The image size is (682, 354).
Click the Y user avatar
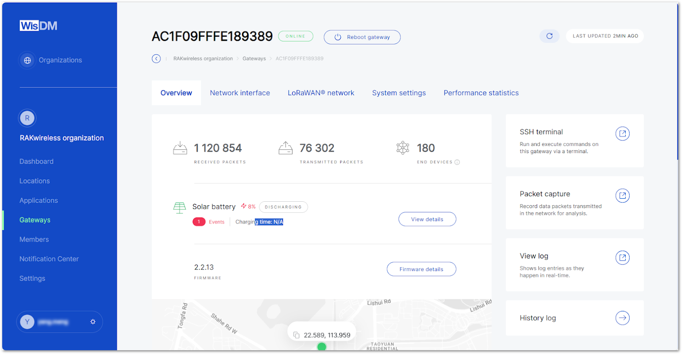[27, 322]
